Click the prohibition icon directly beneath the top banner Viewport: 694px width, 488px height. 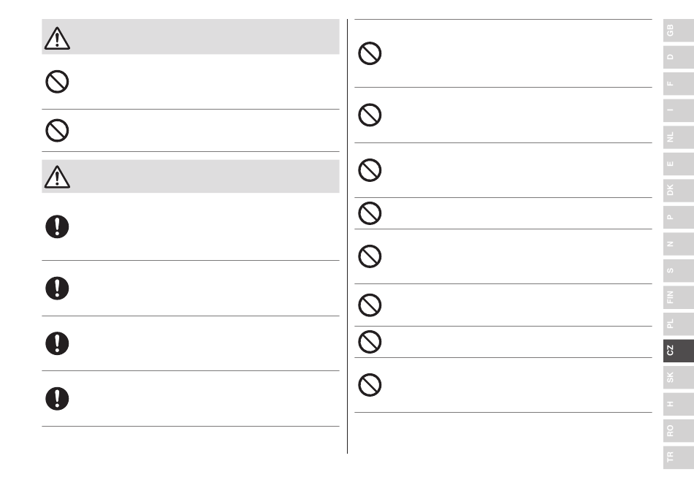[x=57, y=82]
